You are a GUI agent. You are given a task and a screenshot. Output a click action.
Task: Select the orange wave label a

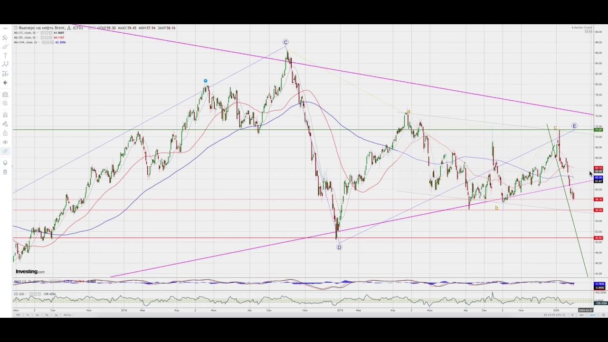[x=408, y=112]
